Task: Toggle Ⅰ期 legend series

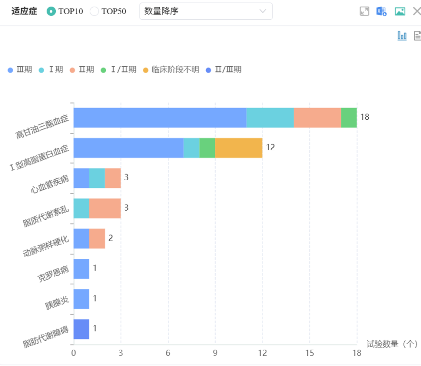Action: (51, 70)
